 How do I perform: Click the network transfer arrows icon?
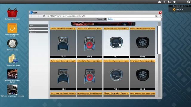tap(169, 2)
